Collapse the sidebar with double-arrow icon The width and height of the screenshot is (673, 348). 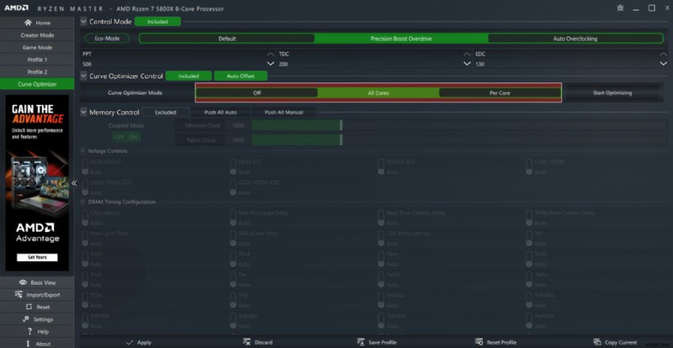click(74, 183)
